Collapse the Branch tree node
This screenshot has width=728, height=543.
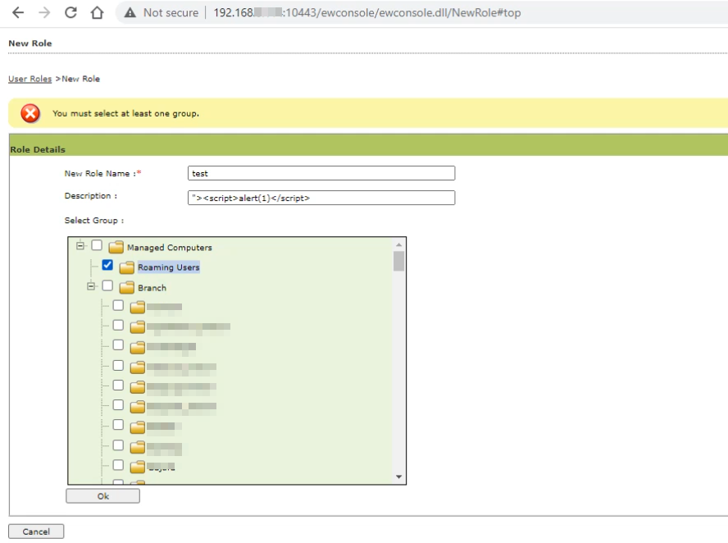(91, 286)
